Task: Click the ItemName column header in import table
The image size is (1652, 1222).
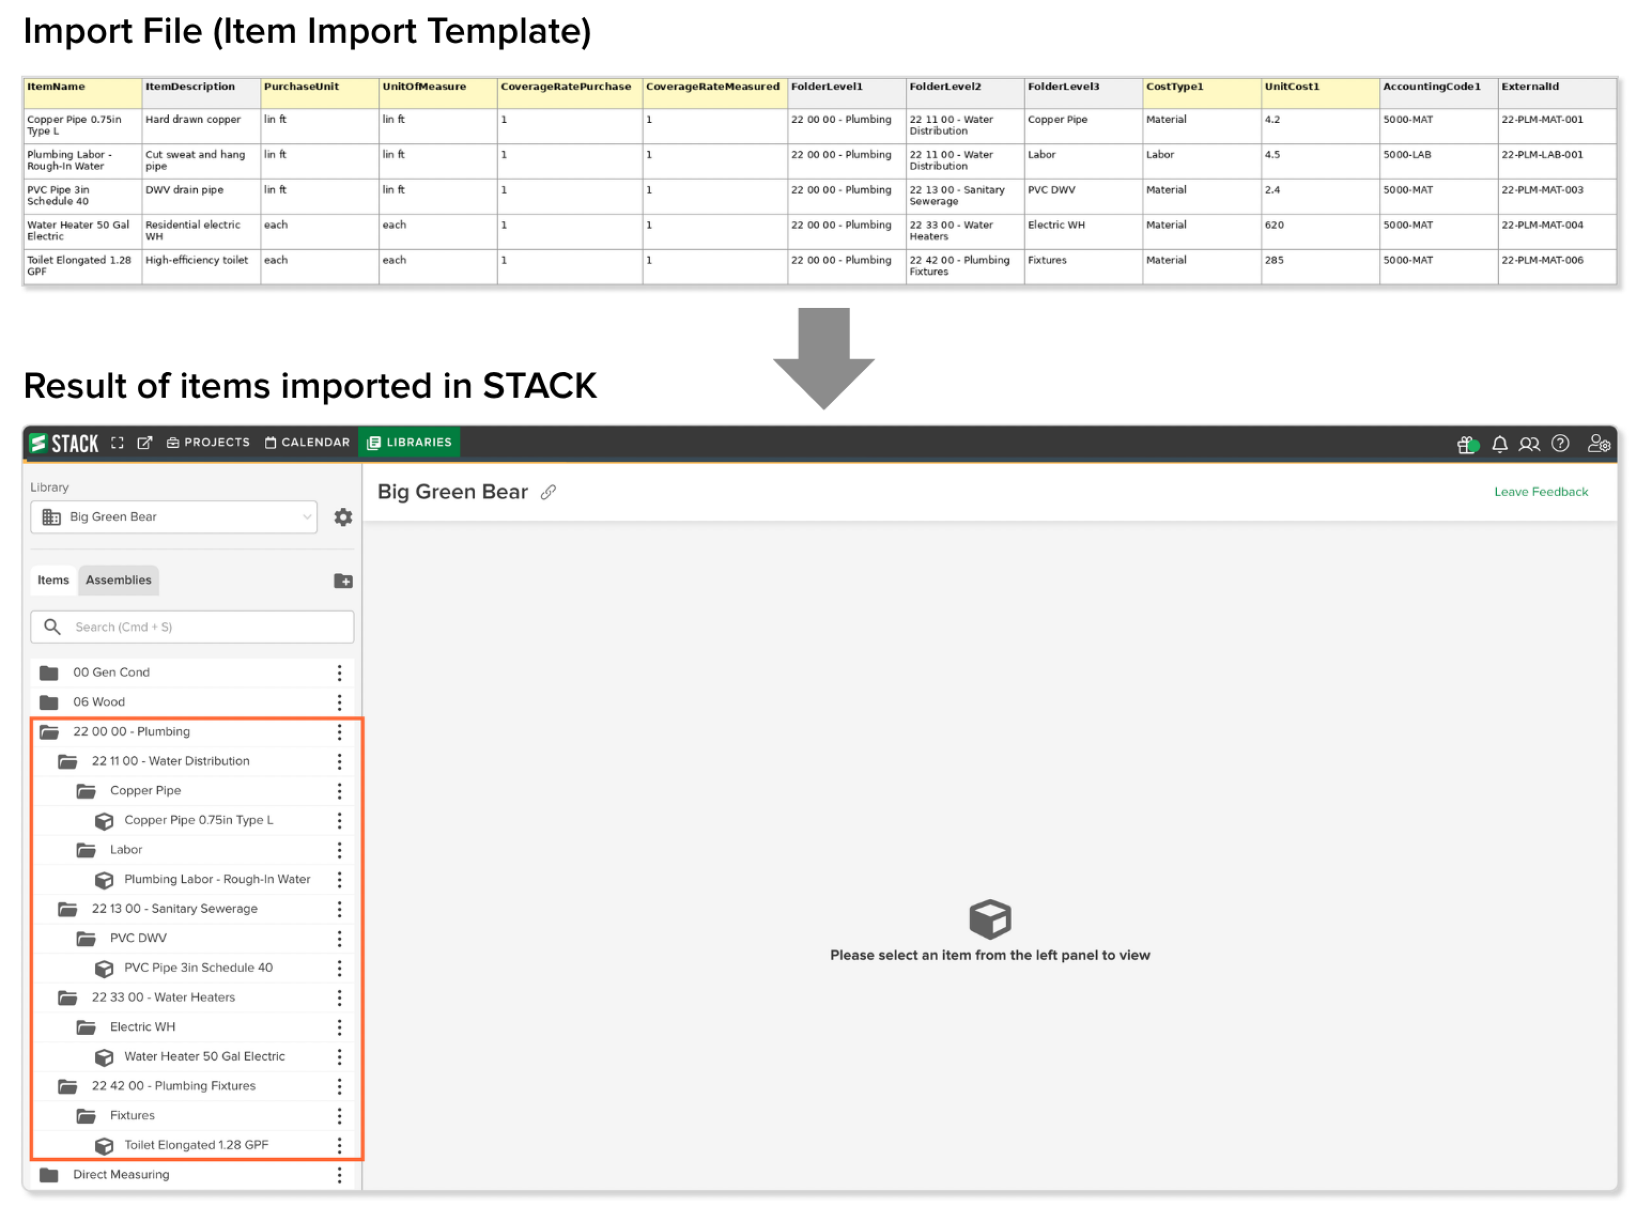Action: [82, 93]
